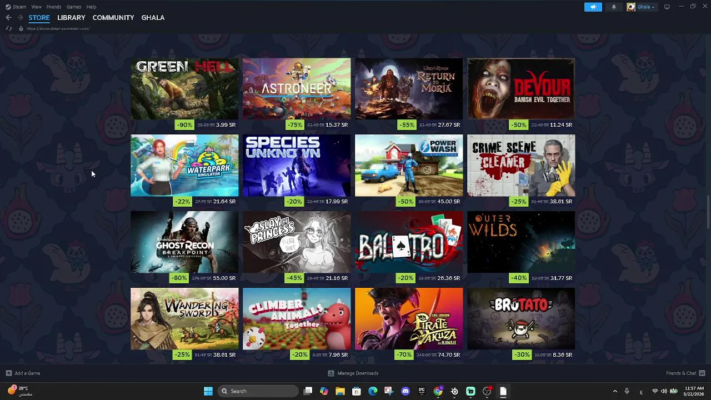Open the Help menu
This screenshot has width=711, height=400.
coord(91,7)
